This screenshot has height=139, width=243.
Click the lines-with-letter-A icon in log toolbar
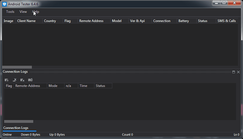pyautogui.click(x=30, y=80)
